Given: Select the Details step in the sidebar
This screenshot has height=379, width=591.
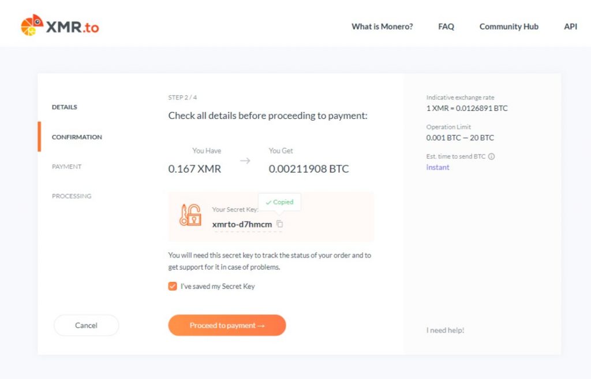Looking at the screenshot, I should pos(65,107).
